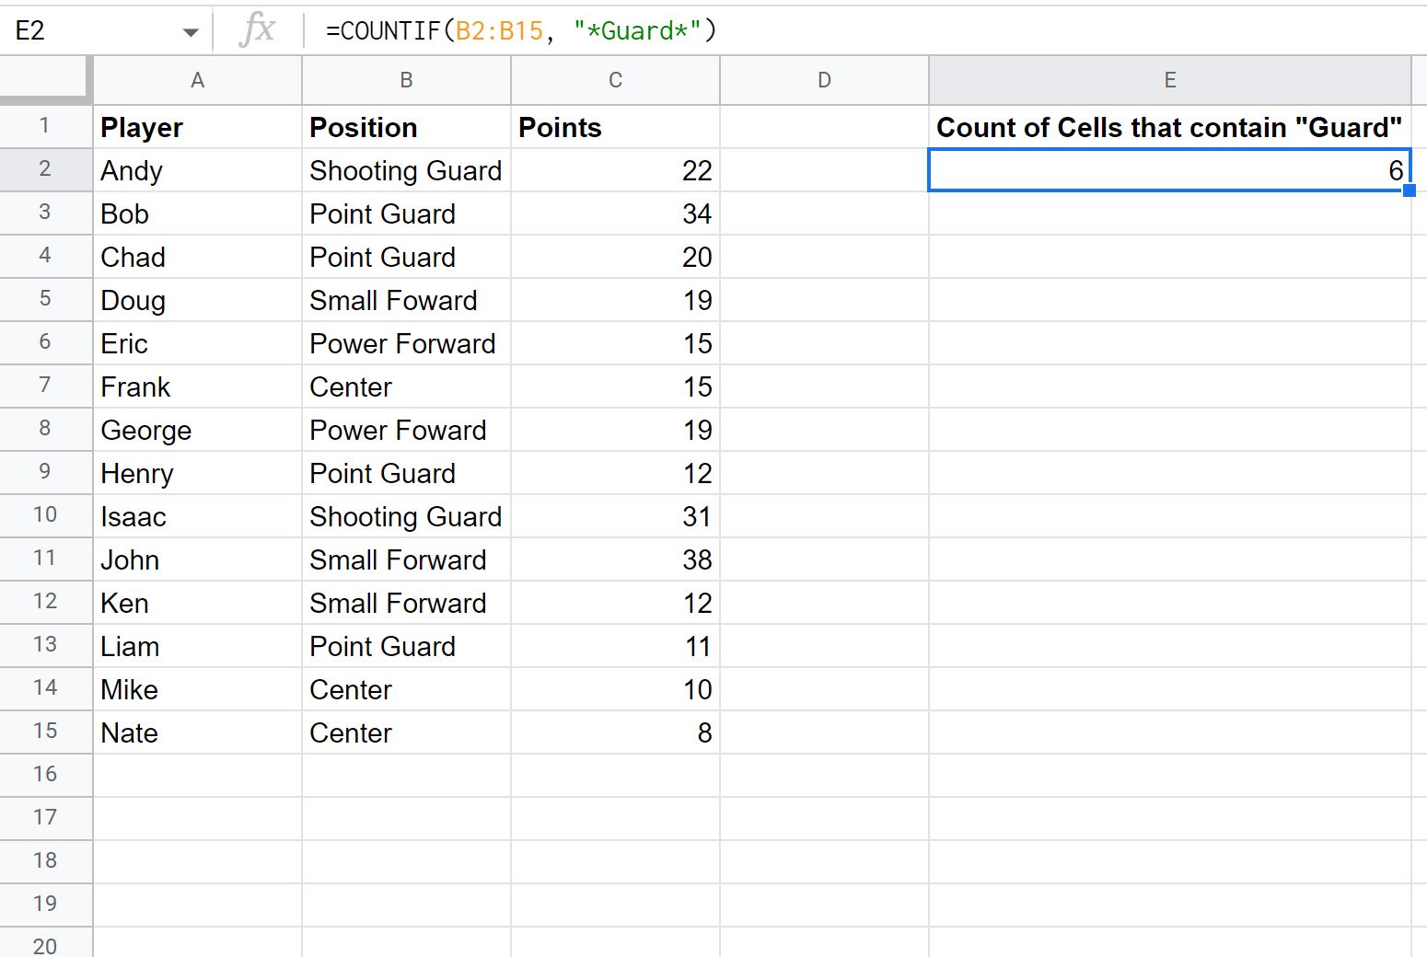This screenshot has height=957, width=1427.
Task: Select column E header
Action: point(1170,80)
